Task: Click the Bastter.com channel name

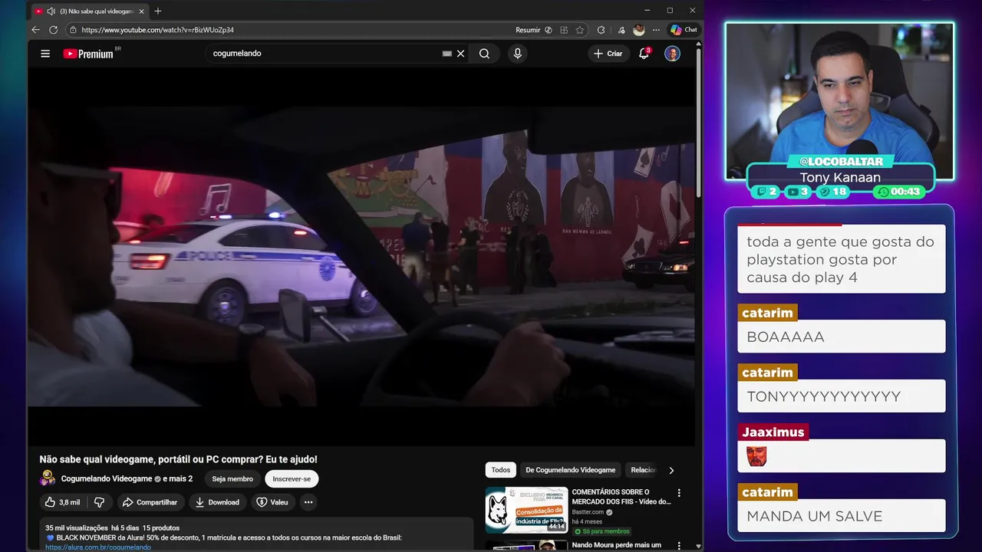Action: click(588, 512)
